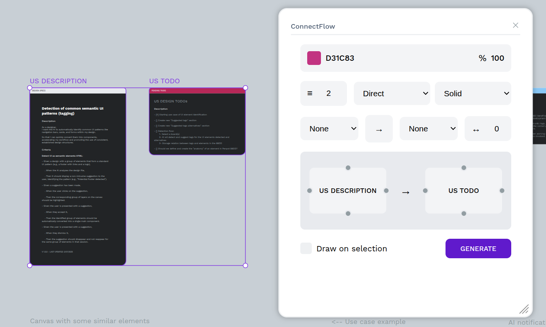Viewport: 546px width, 327px height.
Task: Click the PENDING TASKS header strip
Action: [197, 91]
